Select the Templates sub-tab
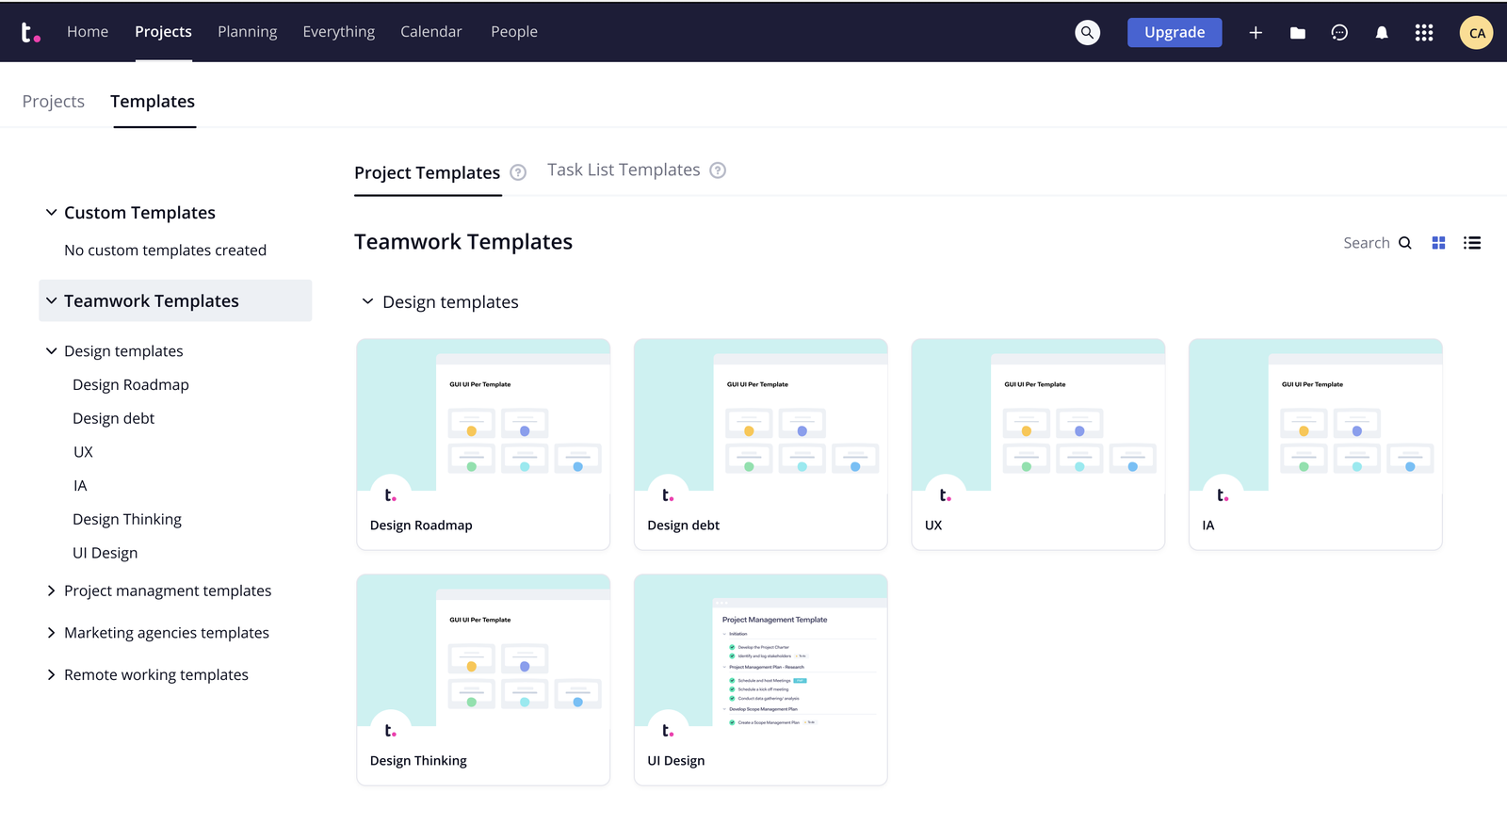This screenshot has width=1507, height=825. click(x=153, y=102)
